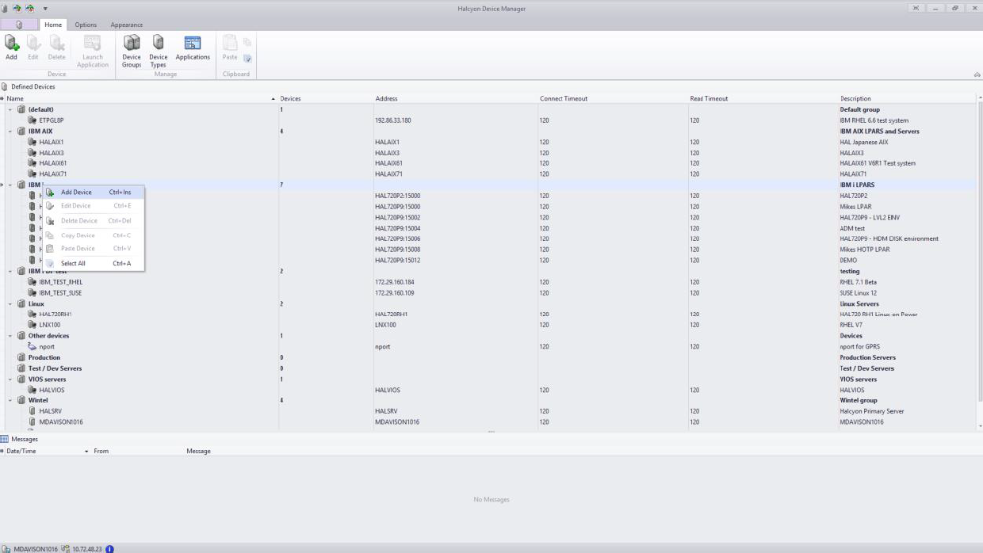Choose Add Device from context menu
This screenshot has height=553, width=983.
tap(76, 192)
